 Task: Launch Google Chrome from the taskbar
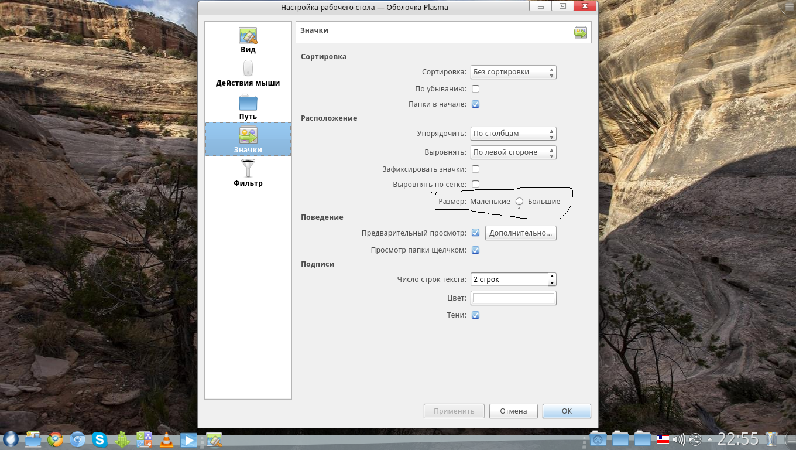click(x=56, y=439)
